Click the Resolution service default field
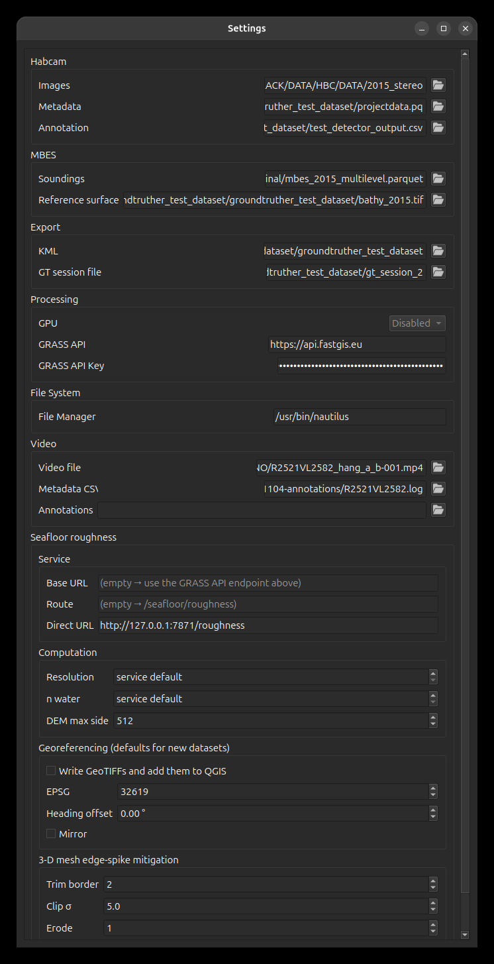The height and width of the screenshot is (964, 494). pyautogui.click(x=272, y=677)
